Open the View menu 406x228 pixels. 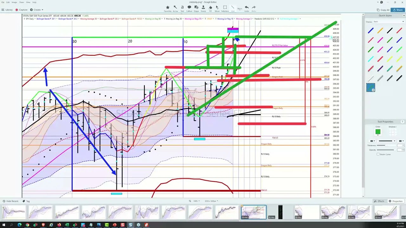(x=28, y=2)
